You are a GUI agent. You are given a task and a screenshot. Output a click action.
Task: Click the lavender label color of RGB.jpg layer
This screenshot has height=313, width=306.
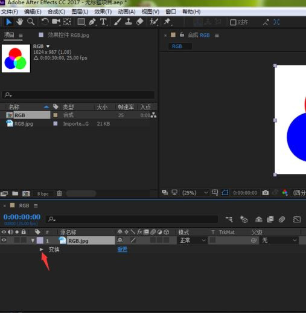pos(40,240)
